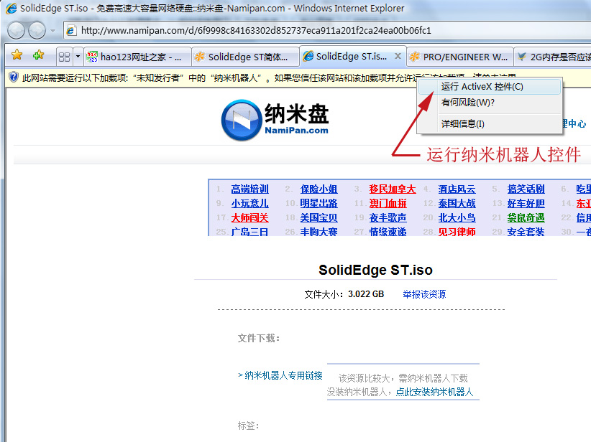The image size is (591, 442).
Task: Open the recent pages dropdown arrow
Action: (52, 31)
